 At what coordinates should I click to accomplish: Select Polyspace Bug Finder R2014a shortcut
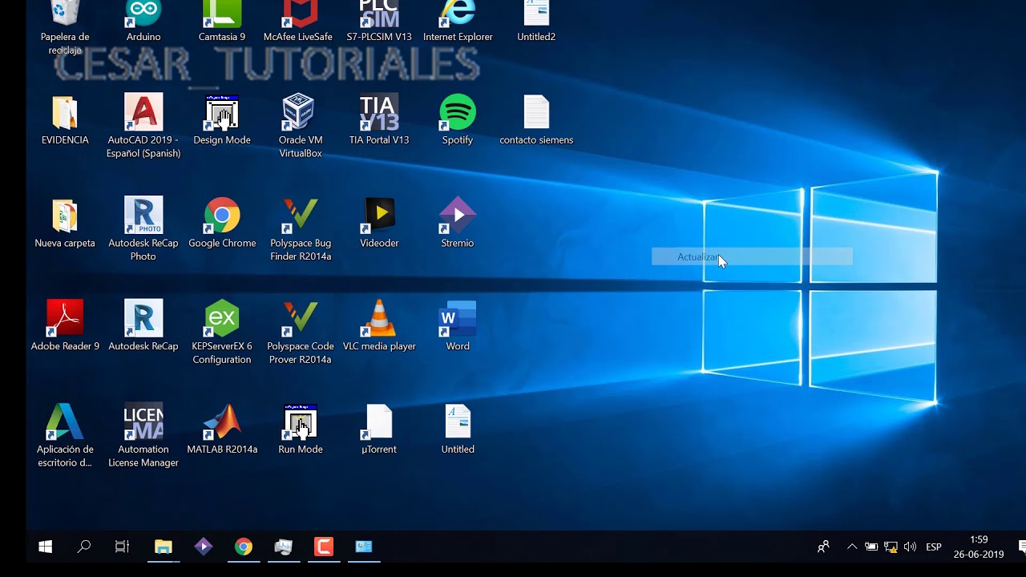pyautogui.click(x=301, y=229)
